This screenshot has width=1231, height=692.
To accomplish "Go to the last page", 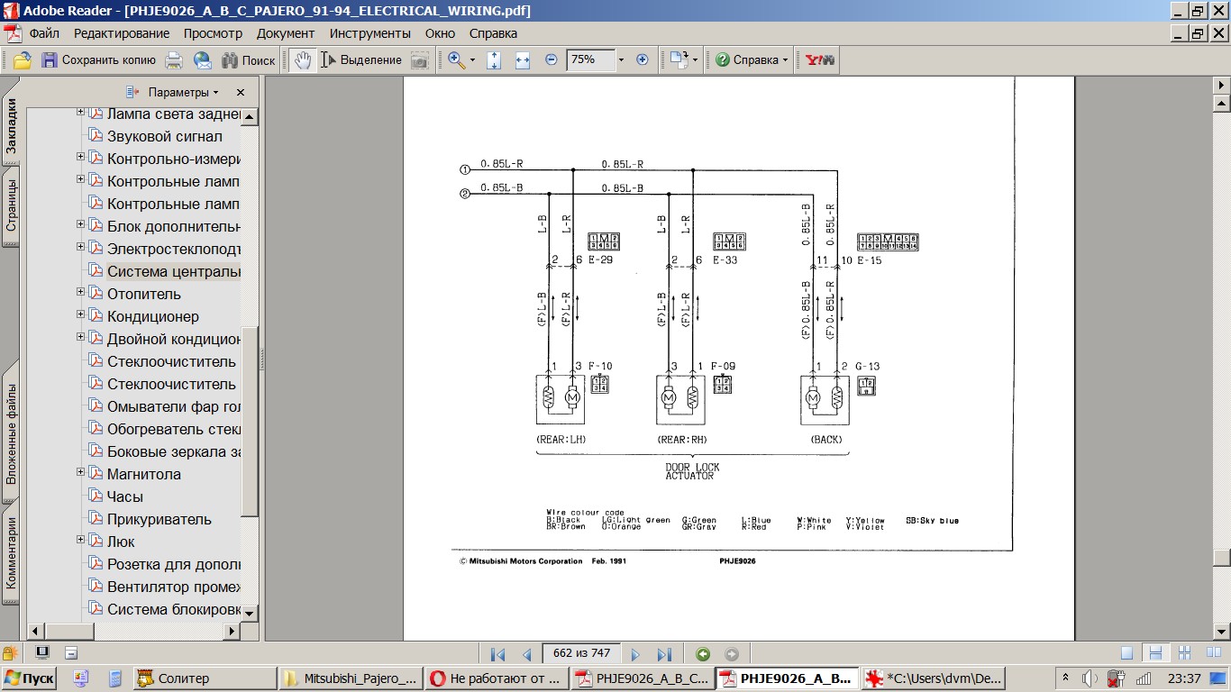I will [664, 654].
